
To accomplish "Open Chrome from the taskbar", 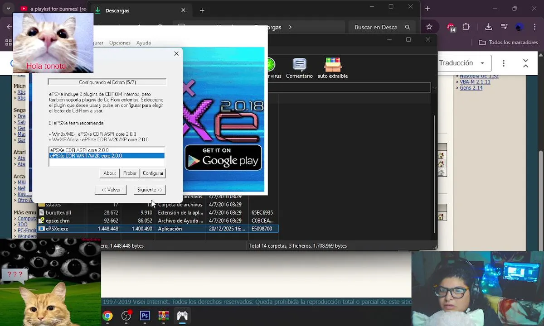I will pyautogui.click(x=107, y=316).
